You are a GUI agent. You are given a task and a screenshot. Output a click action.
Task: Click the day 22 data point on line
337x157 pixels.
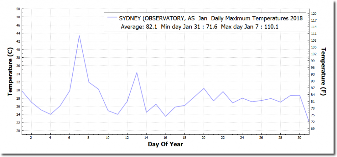(x=223, y=91)
